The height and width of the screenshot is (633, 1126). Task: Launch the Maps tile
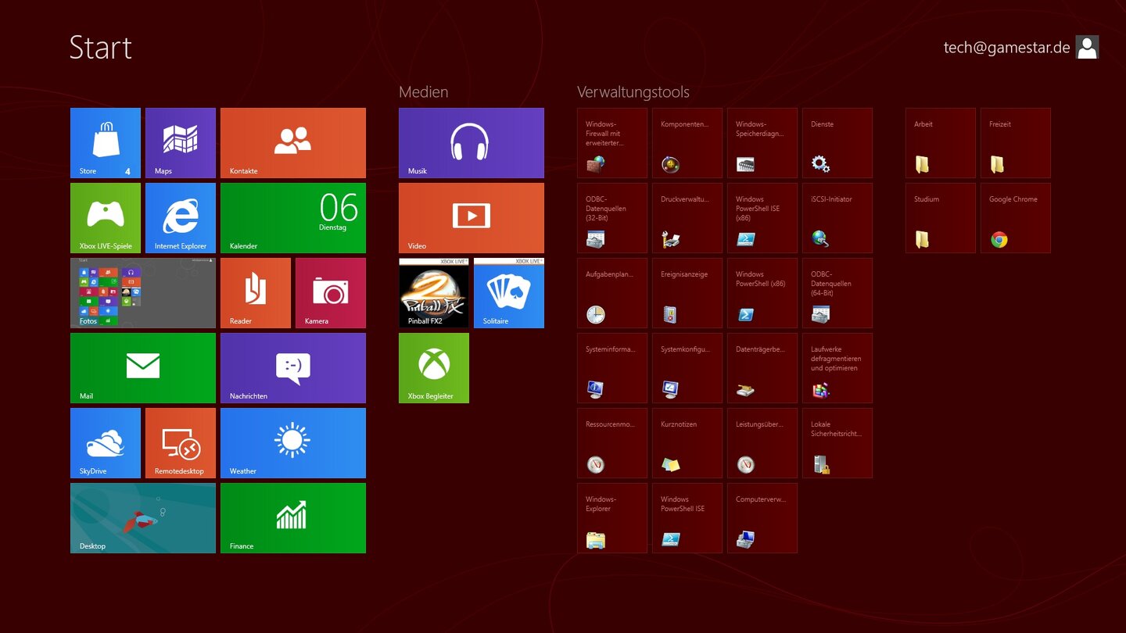click(181, 143)
